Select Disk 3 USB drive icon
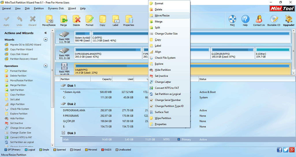 tap(64, 67)
